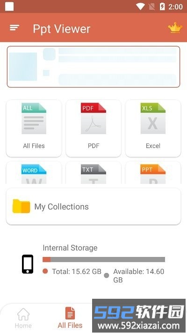187x333 pixels.
Task: Tap the Total 15.62 GB label
Action: 77,272
